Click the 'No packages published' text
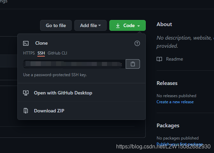The width and height of the screenshot is (214, 153). click(178, 138)
